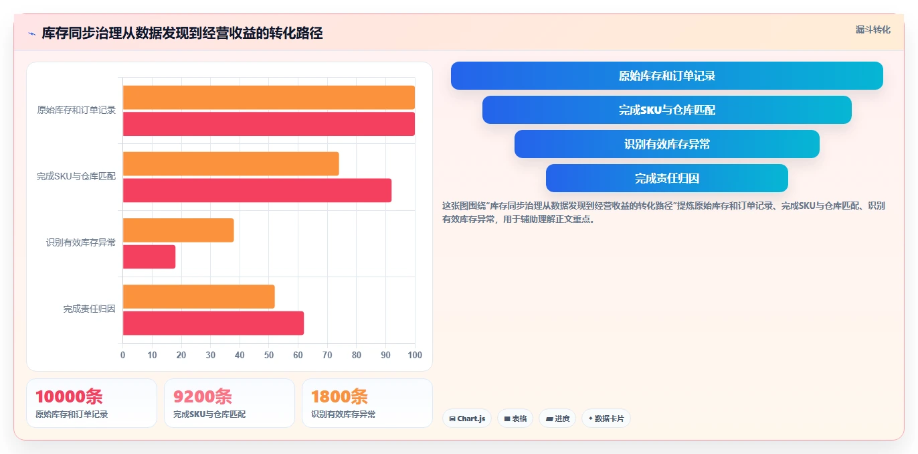Click the x-axis tick 70
The height and width of the screenshot is (454, 918).
click(327, 355)
